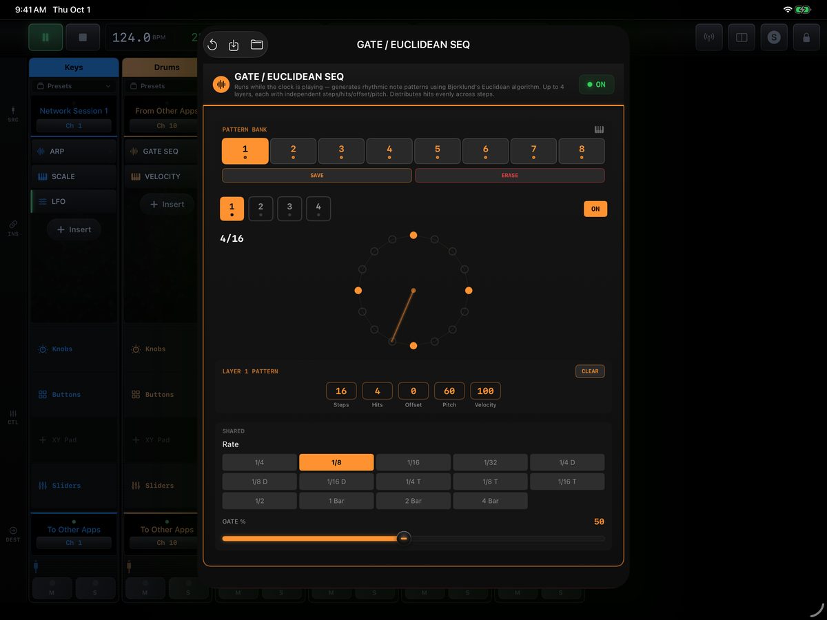The height and width of the screenshot is (620, 827).
Task: Expand the Drums track Presets dropdown
Action: [163, 86]
